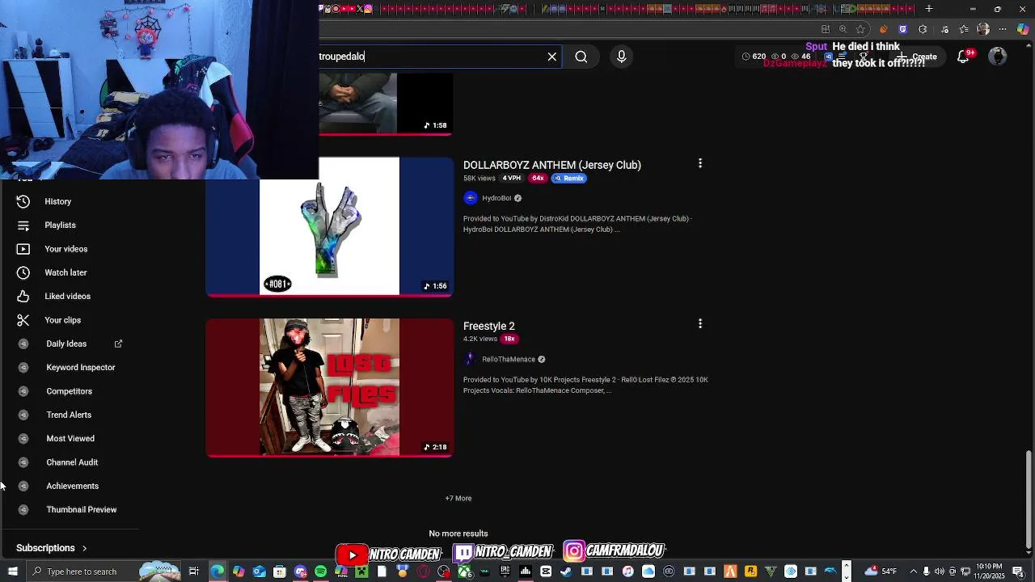1035x582 pixels.
Task: Click the 18x badge under Freestyle 2
Action: click(509, 339)
